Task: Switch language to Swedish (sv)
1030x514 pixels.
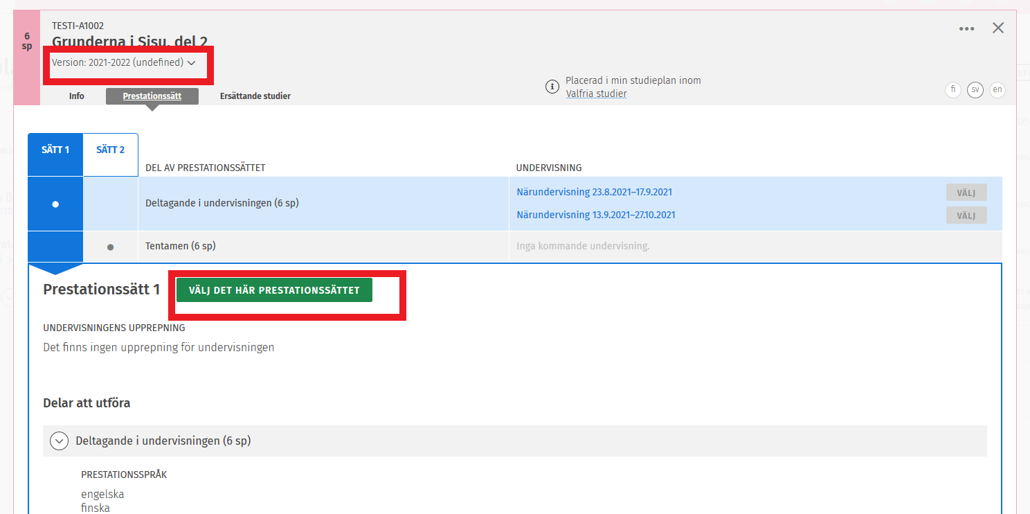Action: [975, 89]
